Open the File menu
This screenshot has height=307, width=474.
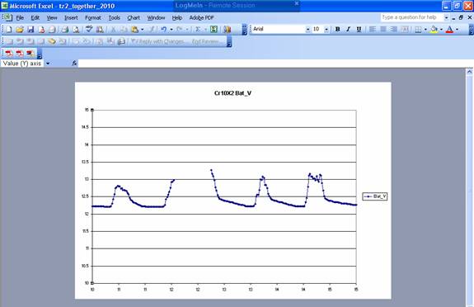point(20,18)
